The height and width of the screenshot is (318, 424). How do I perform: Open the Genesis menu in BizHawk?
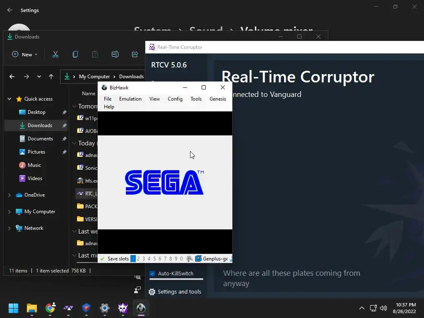point(218,99)
